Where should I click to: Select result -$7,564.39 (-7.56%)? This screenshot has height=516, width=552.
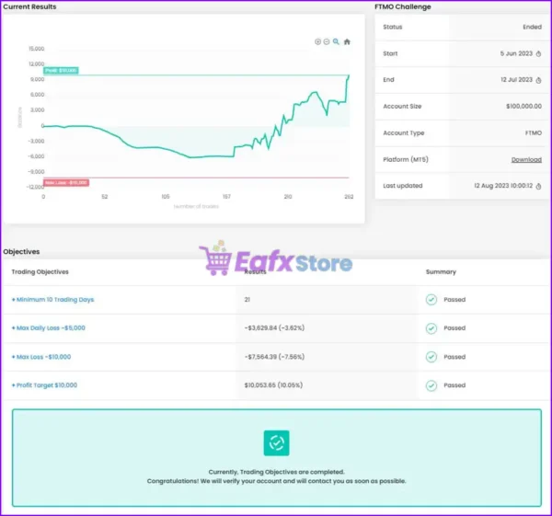click(274, 357)
